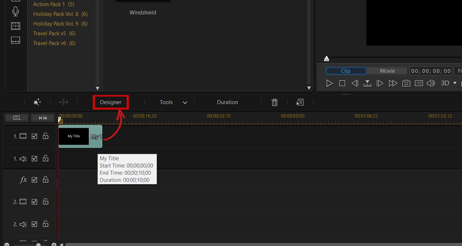Click the fit timeline to view button
This screenshot has height=246, width=462.
pos(43,118)
